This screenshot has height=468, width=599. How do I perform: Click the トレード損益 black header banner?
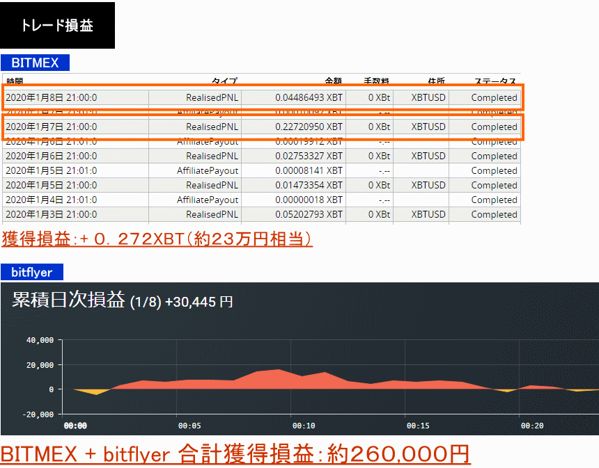57,26
